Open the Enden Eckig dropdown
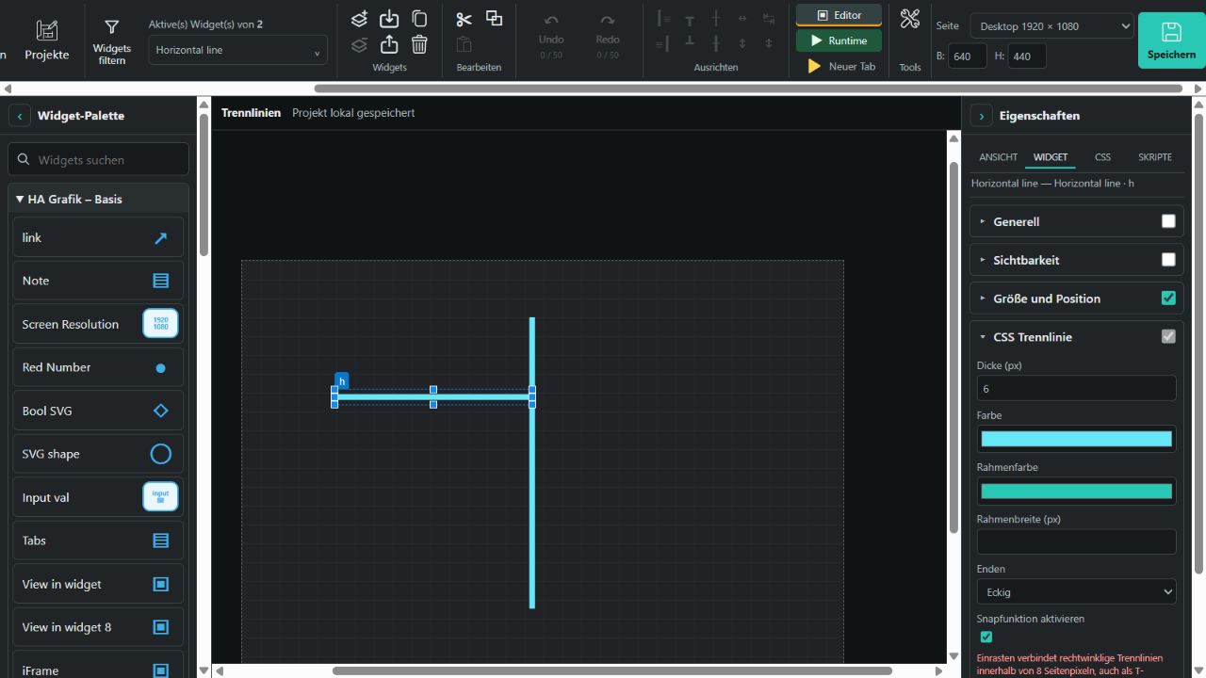Viewport: 1206px width, 678px height. coord(1077,591)
